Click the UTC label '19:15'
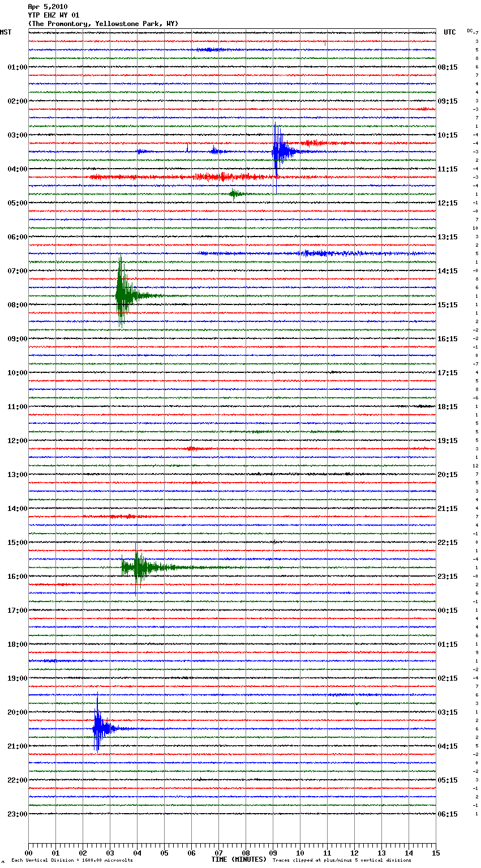Viewport: 481px width, 868px height. tap(448, 441)
